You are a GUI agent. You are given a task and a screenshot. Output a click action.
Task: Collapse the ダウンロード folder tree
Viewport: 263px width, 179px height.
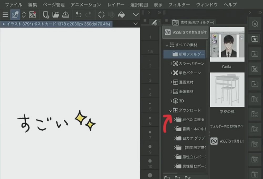tap(170, 111)
